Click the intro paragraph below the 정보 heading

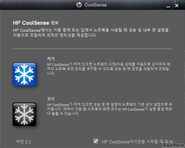(91, 33)
